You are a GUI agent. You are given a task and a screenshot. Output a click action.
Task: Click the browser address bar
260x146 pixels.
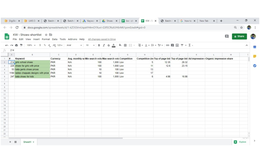coord(128,28)
